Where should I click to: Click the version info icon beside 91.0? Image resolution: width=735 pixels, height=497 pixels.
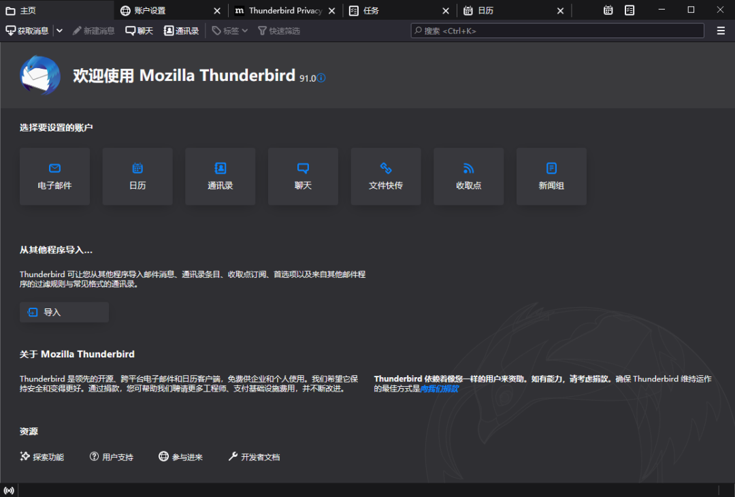tap(321, 78)
